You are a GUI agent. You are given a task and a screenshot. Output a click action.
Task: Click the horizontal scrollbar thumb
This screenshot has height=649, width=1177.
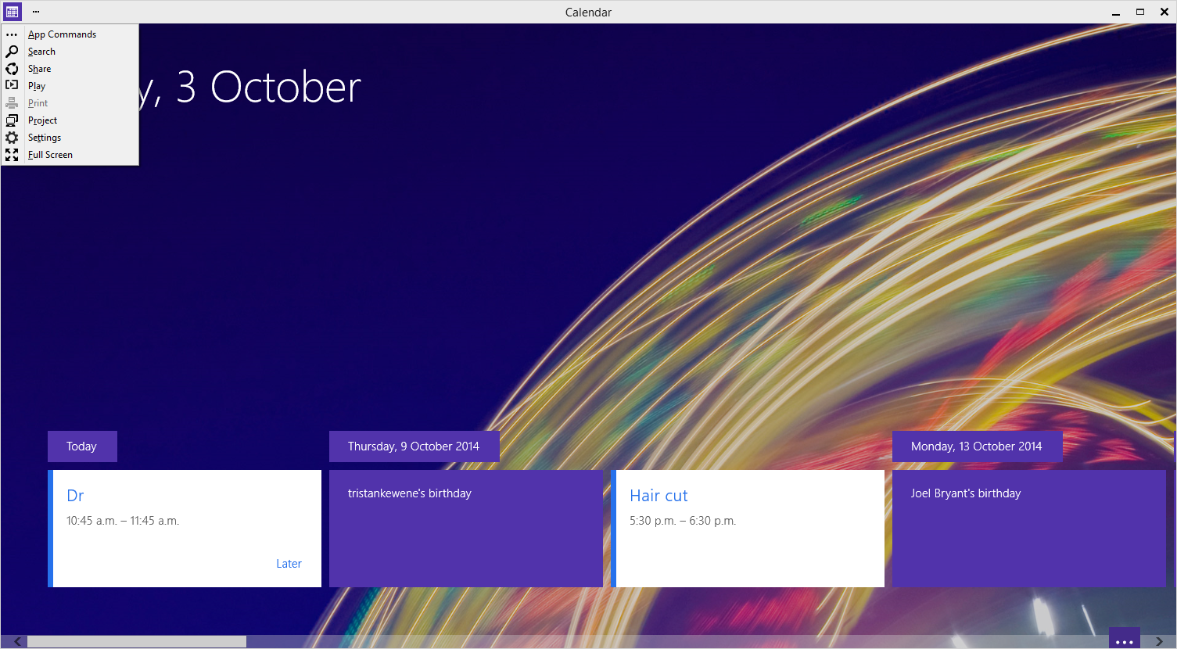137,642
